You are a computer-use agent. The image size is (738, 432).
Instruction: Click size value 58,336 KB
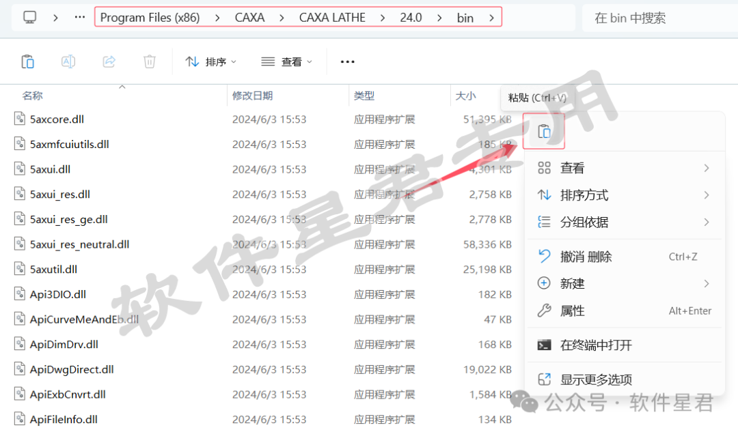click(487, 244)
